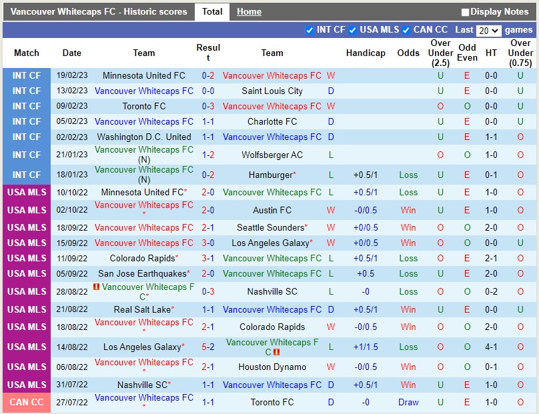The image size is (539, 414).
Task: Click Vancouver Whitecaps FC on 18/09/22
Action: pos(143,227)
